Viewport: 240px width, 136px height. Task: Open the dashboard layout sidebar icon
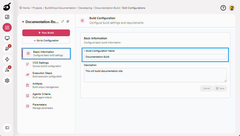click(7, 17)
